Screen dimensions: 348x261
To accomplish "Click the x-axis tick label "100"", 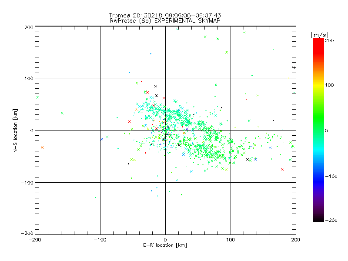I will pos(231,240).
